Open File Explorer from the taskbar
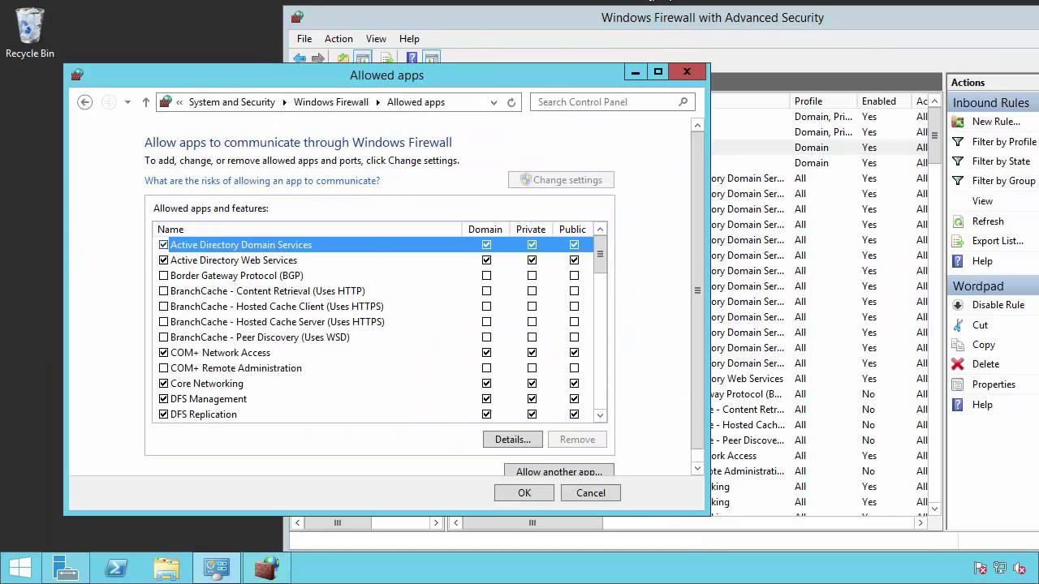The width and height of the screenshot is (1039, 584). 166,568
